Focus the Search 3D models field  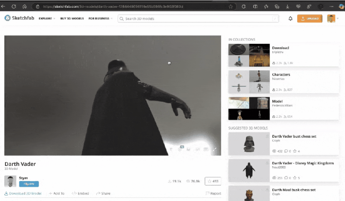click(x=198, y=19)
